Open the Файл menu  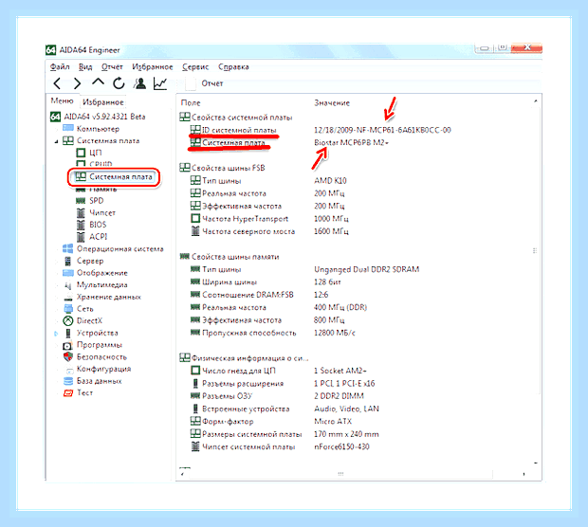(60, 66)
